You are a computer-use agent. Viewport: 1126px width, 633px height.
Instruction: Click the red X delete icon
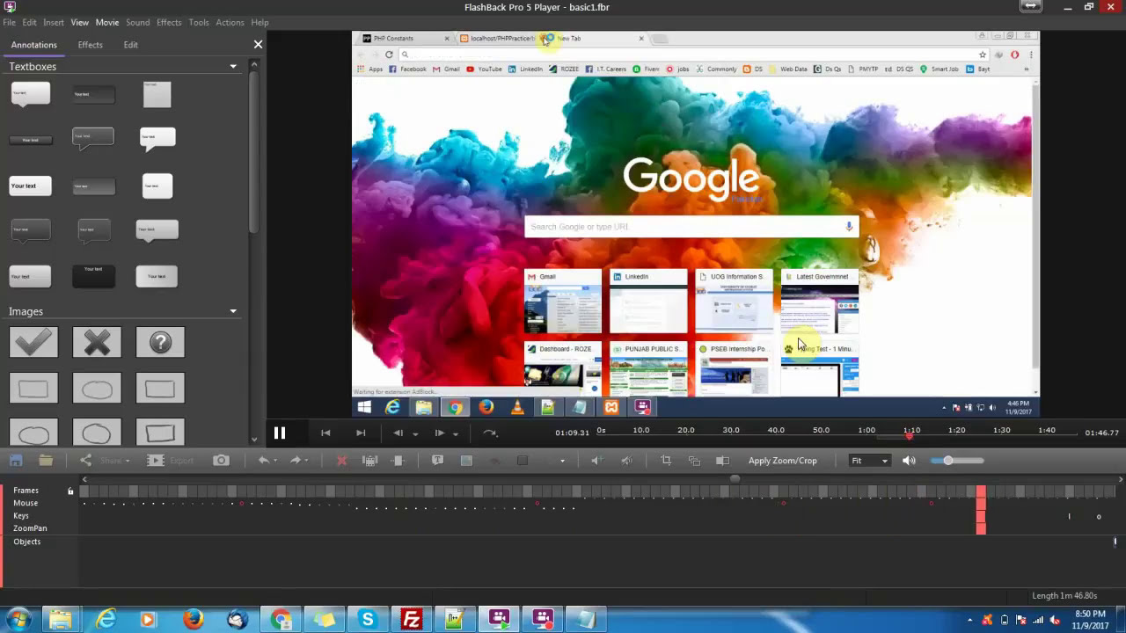(342, 461)
